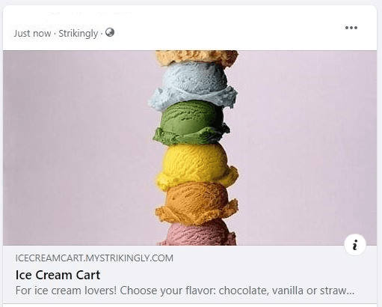This screenshot has height=307, width=382.
Task: Click the pink scoop at stack bottom
Action: click(x=197, y=234)
